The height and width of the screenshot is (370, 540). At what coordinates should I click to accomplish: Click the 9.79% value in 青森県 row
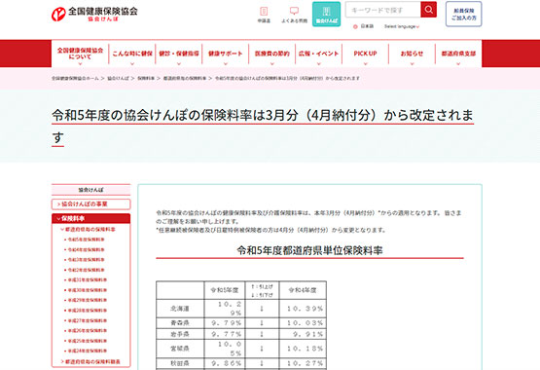point(227,323)
